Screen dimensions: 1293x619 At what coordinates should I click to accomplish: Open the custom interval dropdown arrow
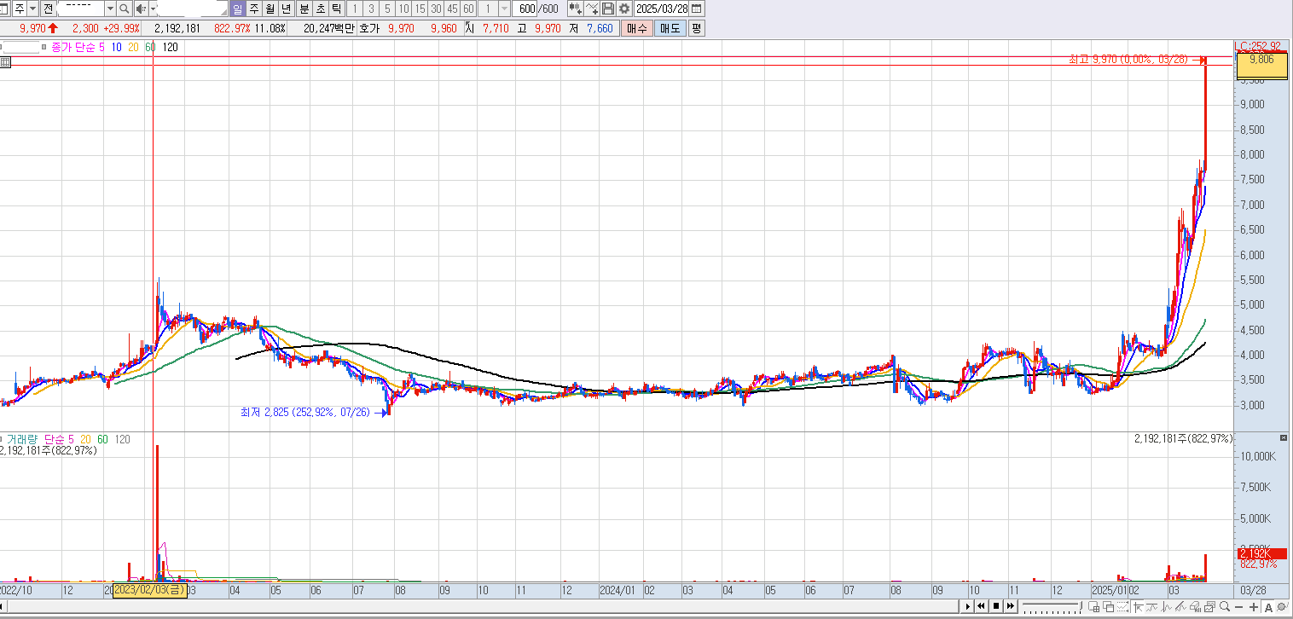pos(504,9)
